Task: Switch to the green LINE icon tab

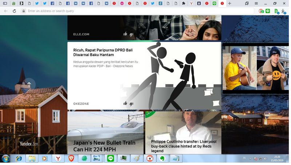Action: [x=214, y=3]
